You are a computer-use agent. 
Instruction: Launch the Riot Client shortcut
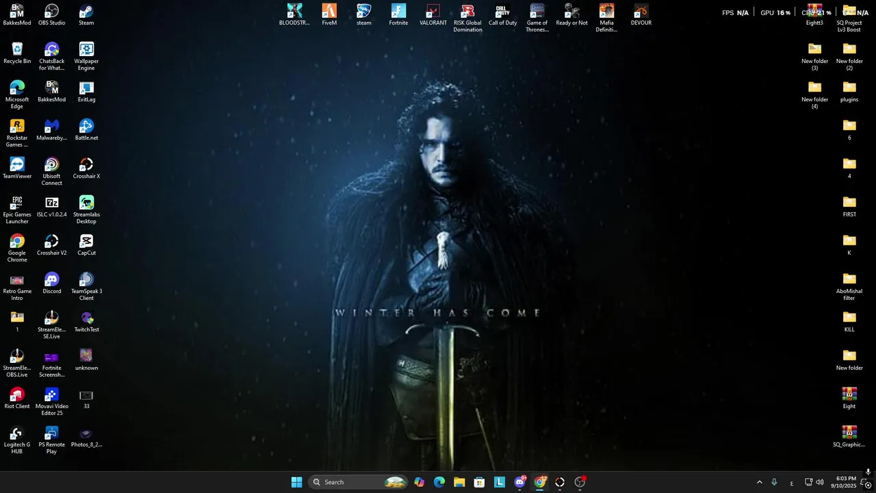[17, 399]
